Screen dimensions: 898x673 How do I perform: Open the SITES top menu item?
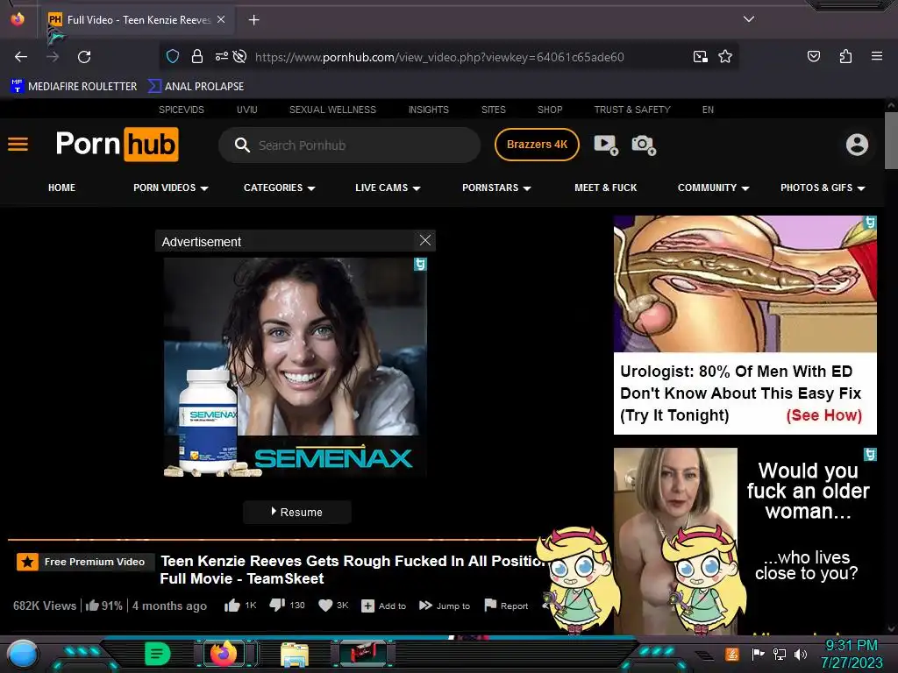tap(493, 110)
